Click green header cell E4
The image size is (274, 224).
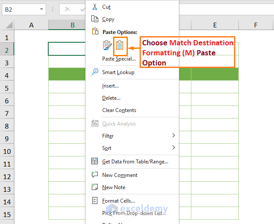click(215, 74)
